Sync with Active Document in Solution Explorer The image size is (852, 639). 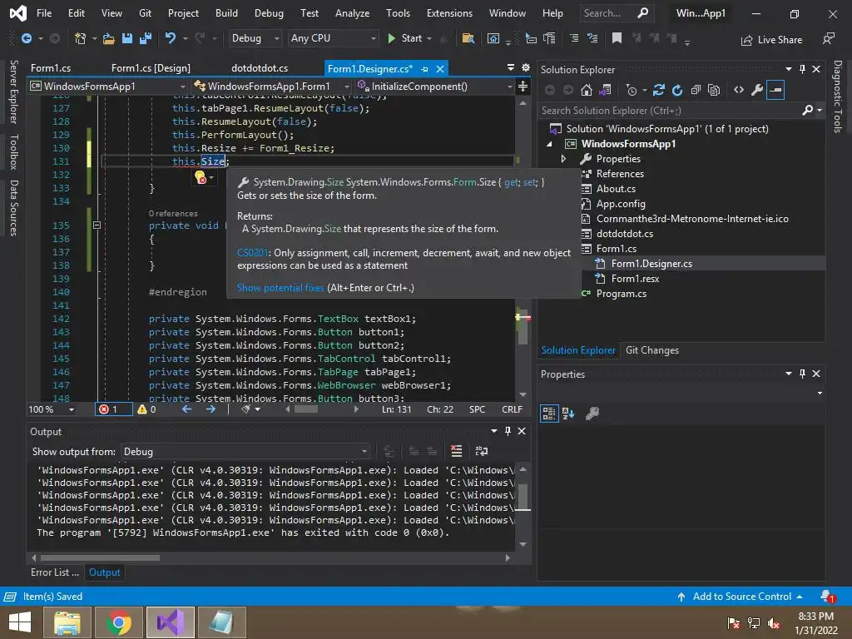click(659, 90)
